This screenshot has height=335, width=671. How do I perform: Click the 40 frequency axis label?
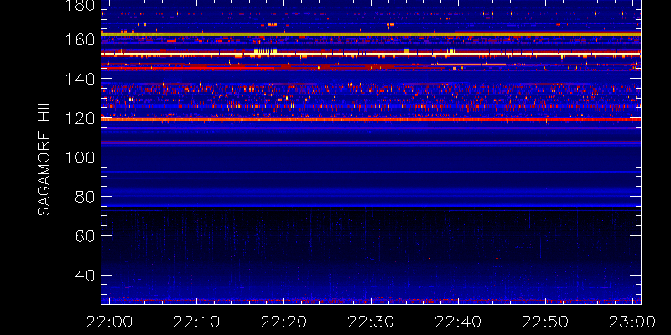click(x=83, y=276)
